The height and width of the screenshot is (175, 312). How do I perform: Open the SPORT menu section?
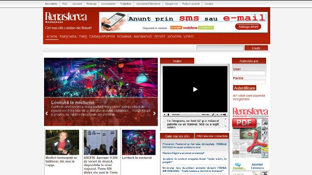coord(160,37)
